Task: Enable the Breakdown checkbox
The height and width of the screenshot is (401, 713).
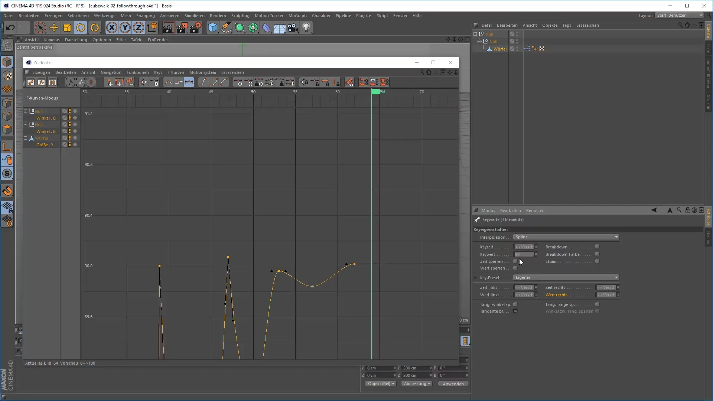Action: point(597,247)
